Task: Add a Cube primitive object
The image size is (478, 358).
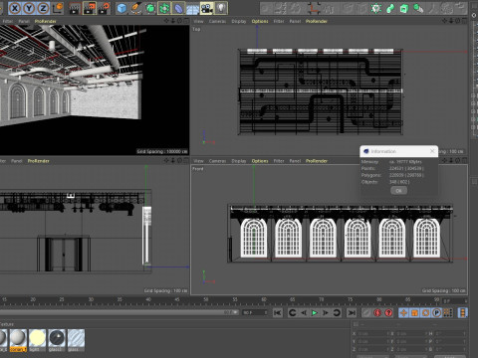Action: point(121,8)
